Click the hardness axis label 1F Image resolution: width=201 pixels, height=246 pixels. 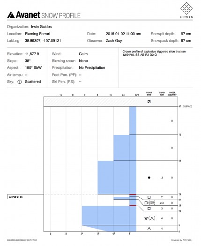pyautogui.click(x=98, y=234)
